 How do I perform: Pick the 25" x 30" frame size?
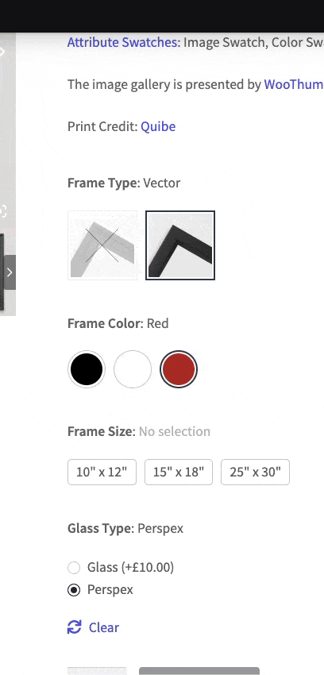click(255, 472)
